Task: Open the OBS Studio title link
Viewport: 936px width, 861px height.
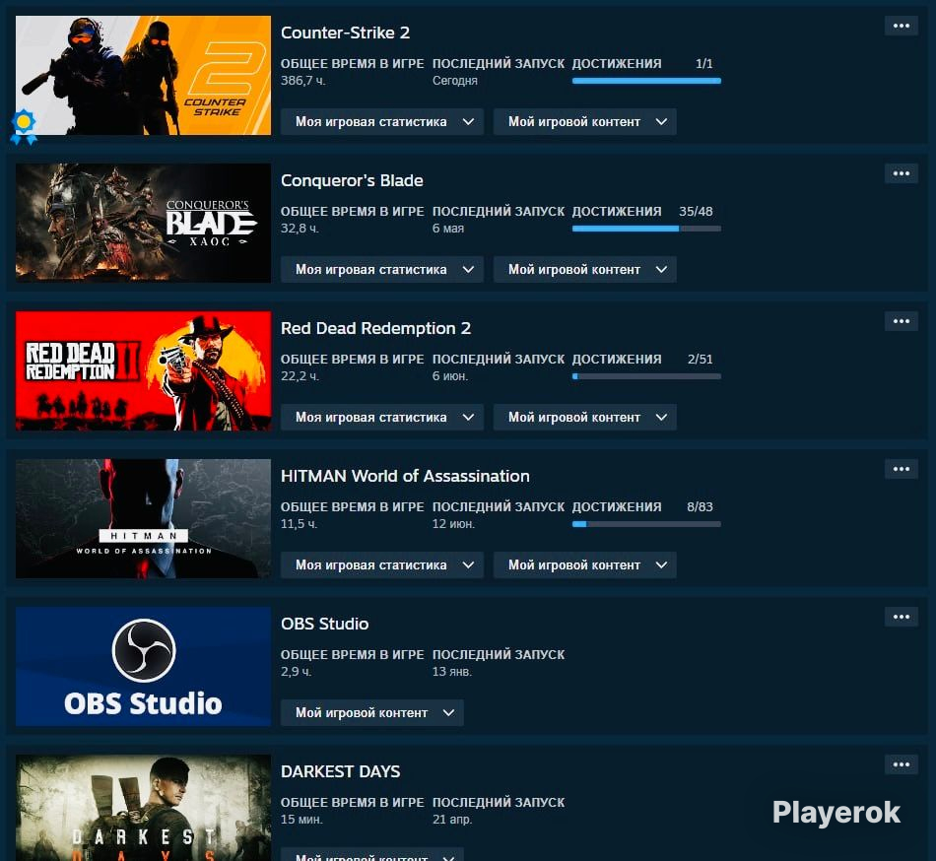Action: point(325,625)
